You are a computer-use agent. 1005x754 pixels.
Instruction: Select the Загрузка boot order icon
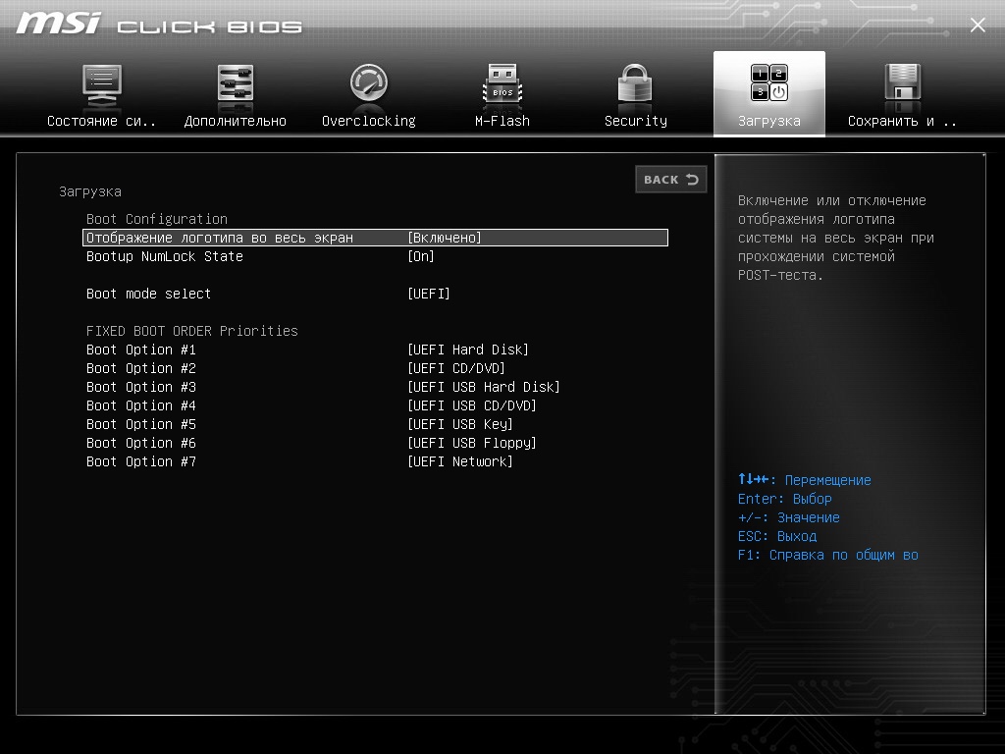(769, 82)
